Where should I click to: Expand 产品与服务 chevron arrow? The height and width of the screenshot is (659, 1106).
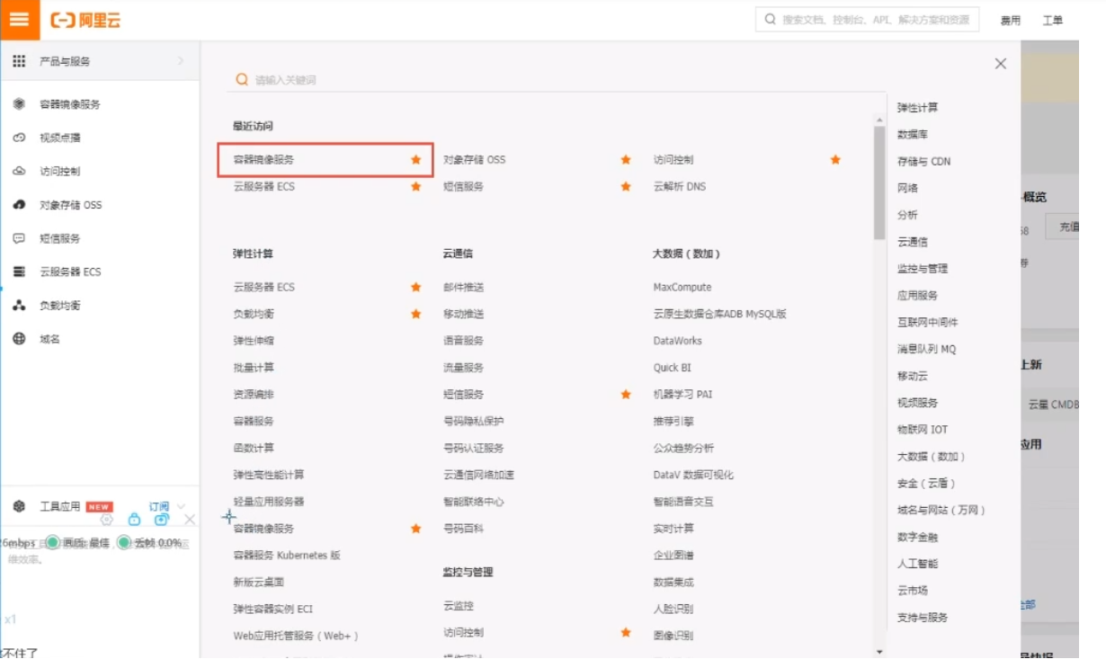click(x=181, y=61)
